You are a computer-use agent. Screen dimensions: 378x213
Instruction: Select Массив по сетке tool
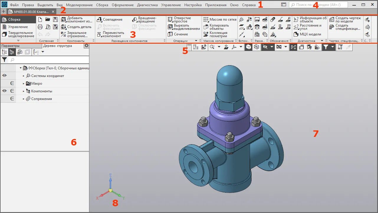(x=220, y=19)
